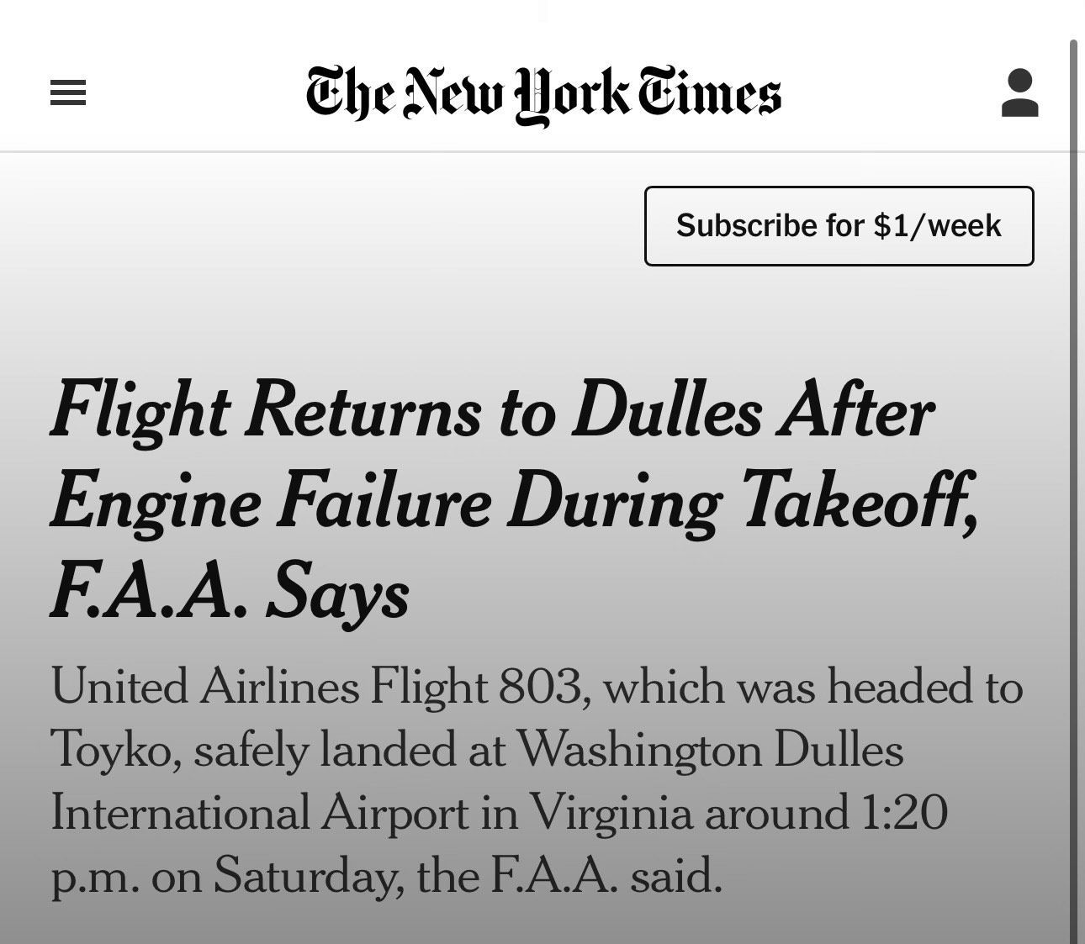Click 'Washington Dulles' in the summary text
The width and height of the screenshot is (1085, 944).
709,748
